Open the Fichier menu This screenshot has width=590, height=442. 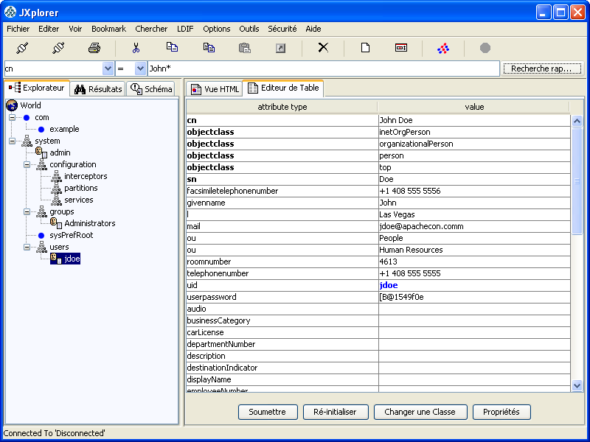pos(18,29)
